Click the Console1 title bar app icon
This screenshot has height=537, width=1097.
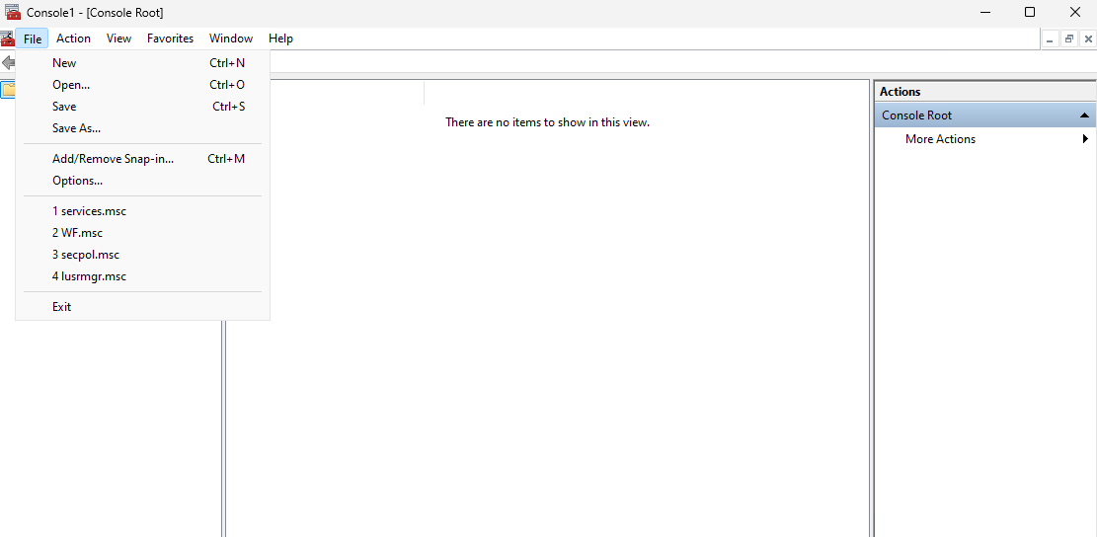pyautogui.click(x=13, y=12)
